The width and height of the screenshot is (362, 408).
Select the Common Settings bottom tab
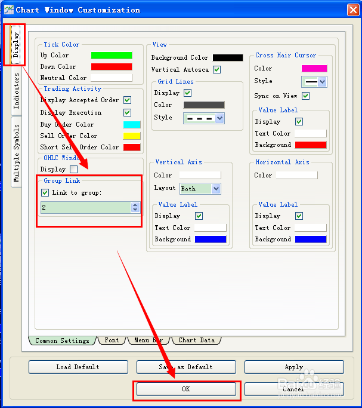coord(63,340)
